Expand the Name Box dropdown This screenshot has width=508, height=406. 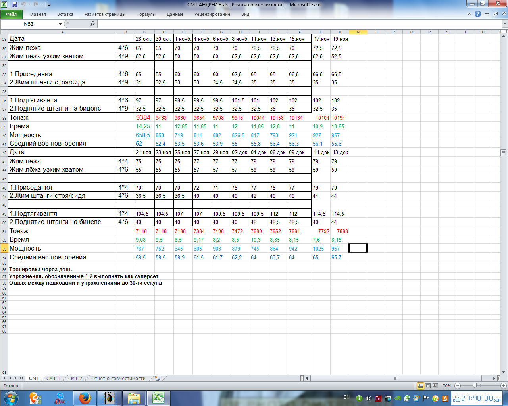[x=60, y=24]
